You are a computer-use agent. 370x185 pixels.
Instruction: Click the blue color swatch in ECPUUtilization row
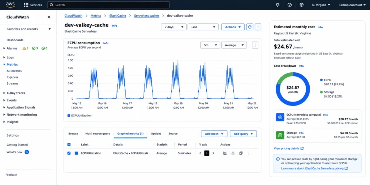click(x=76, y=153)
